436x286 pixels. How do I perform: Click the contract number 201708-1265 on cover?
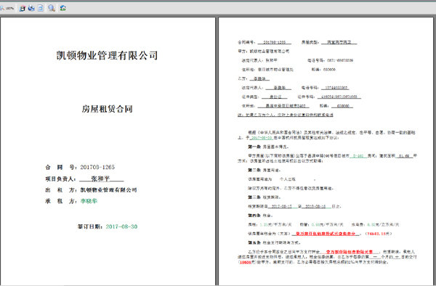click(x=97, y=167)
